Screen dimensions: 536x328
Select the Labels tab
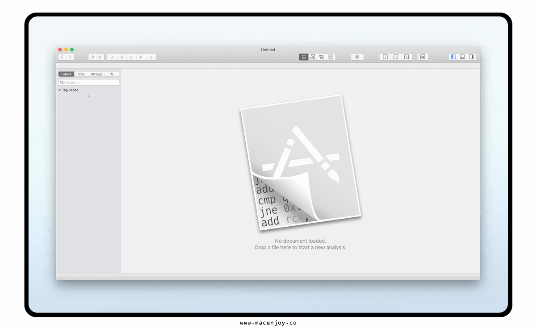click(66, 74)
